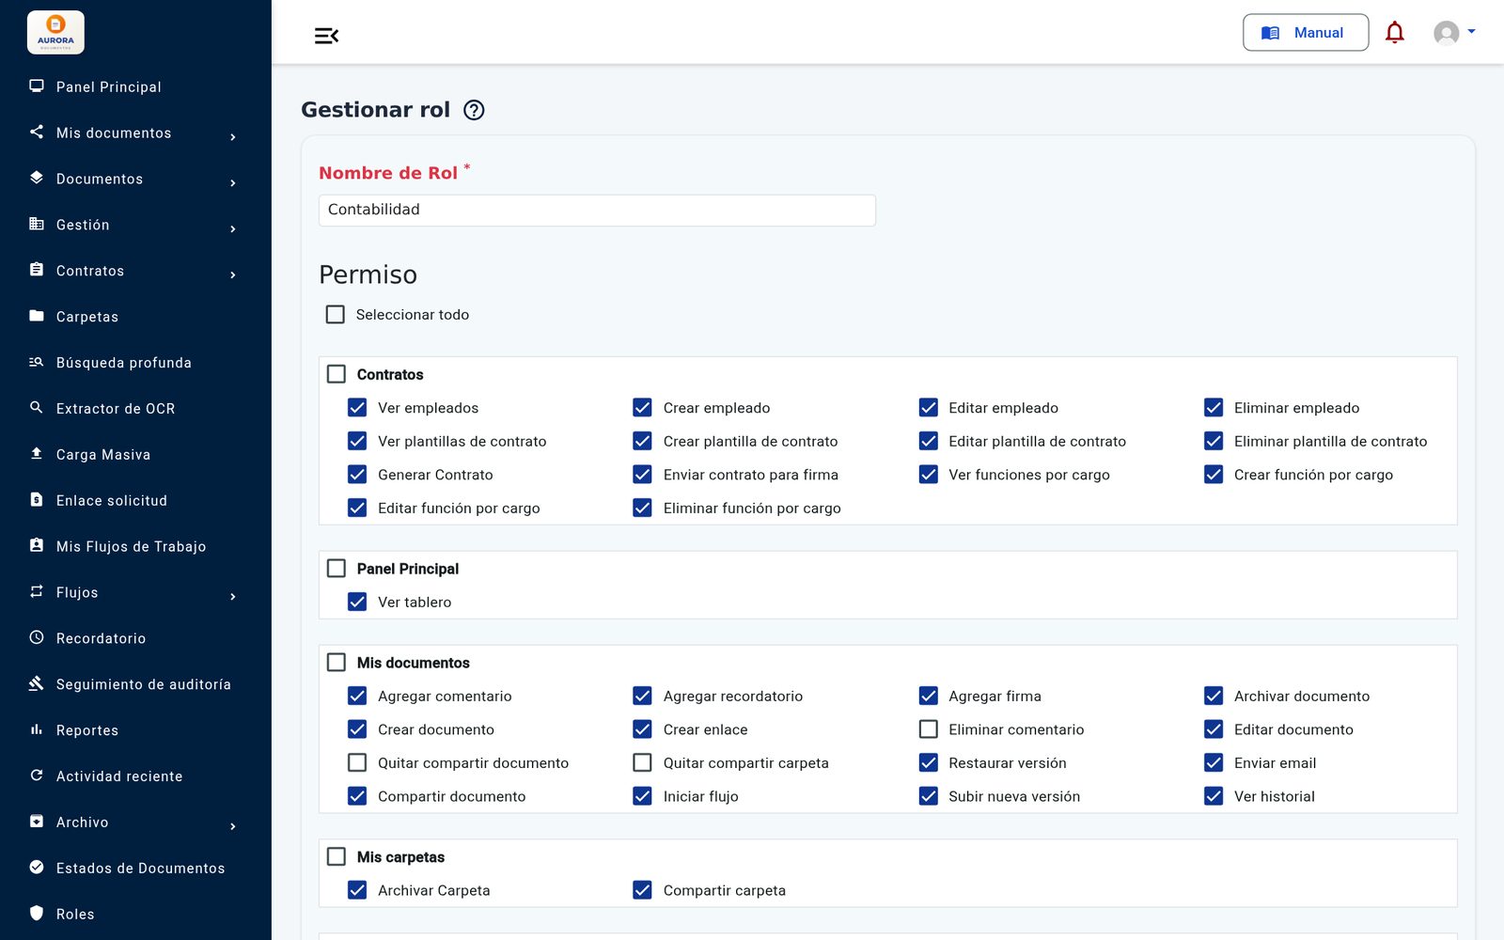
Task: Click the Actividad reciente refresh icon
Action: click(37, 775)
